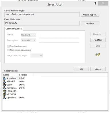Screen dimensions: 110x113
Task: Click the help question mark icon
Action: pos(95,3)
